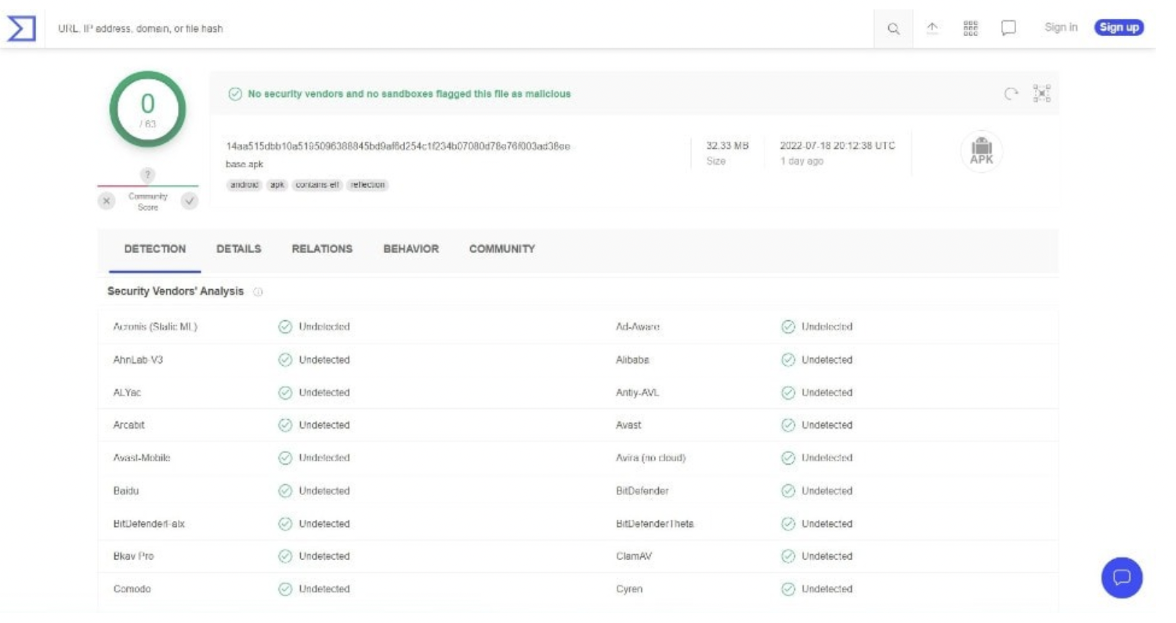Open the upload file icon
This screenshot has width=1176, height=623.
coord(932,28)
